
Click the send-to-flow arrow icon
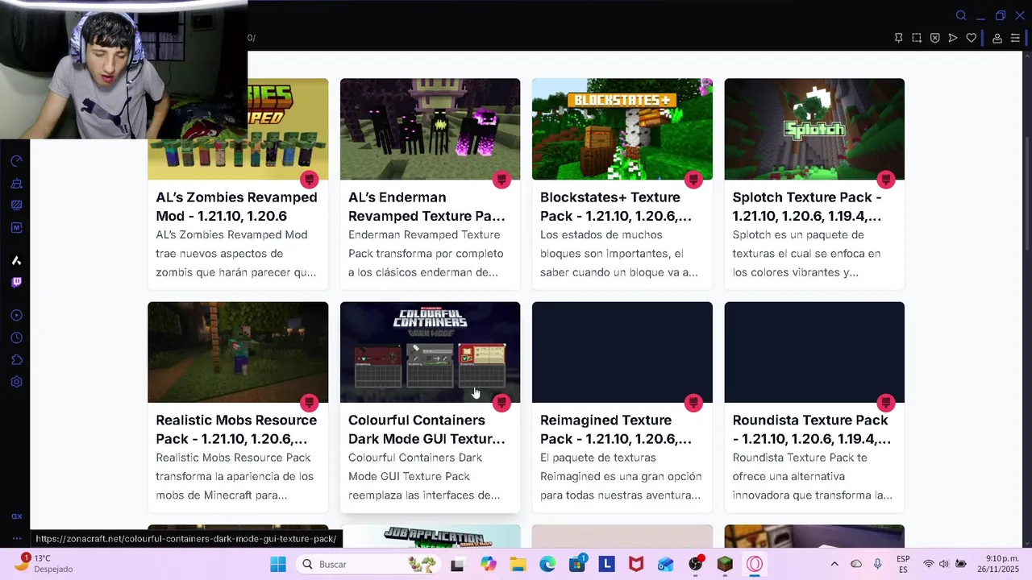[953, 38]
